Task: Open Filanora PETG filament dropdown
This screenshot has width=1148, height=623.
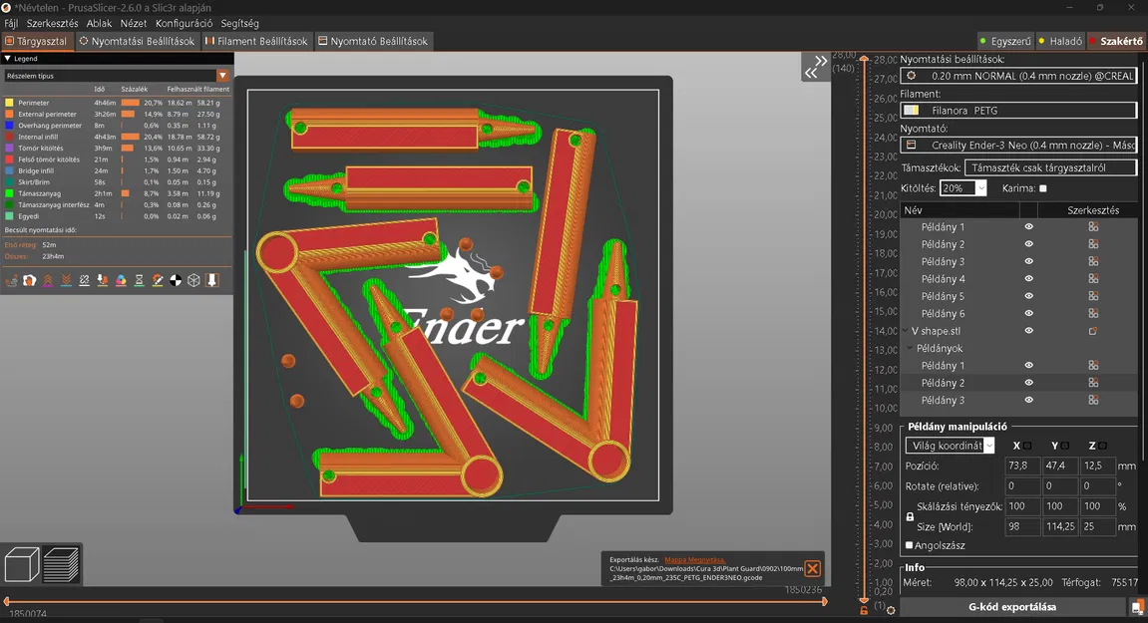Action: pos(1018,111)
